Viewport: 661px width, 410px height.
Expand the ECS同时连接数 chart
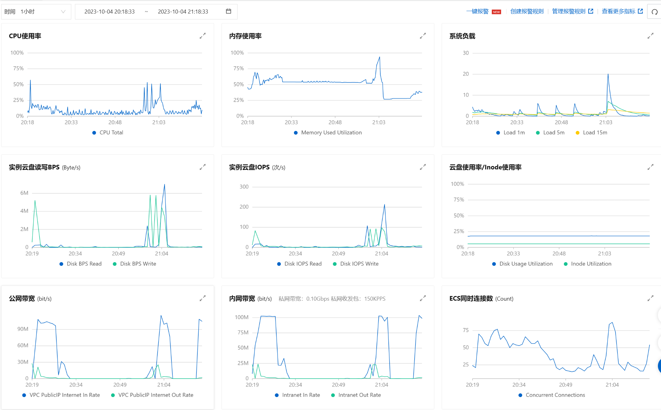650,298
